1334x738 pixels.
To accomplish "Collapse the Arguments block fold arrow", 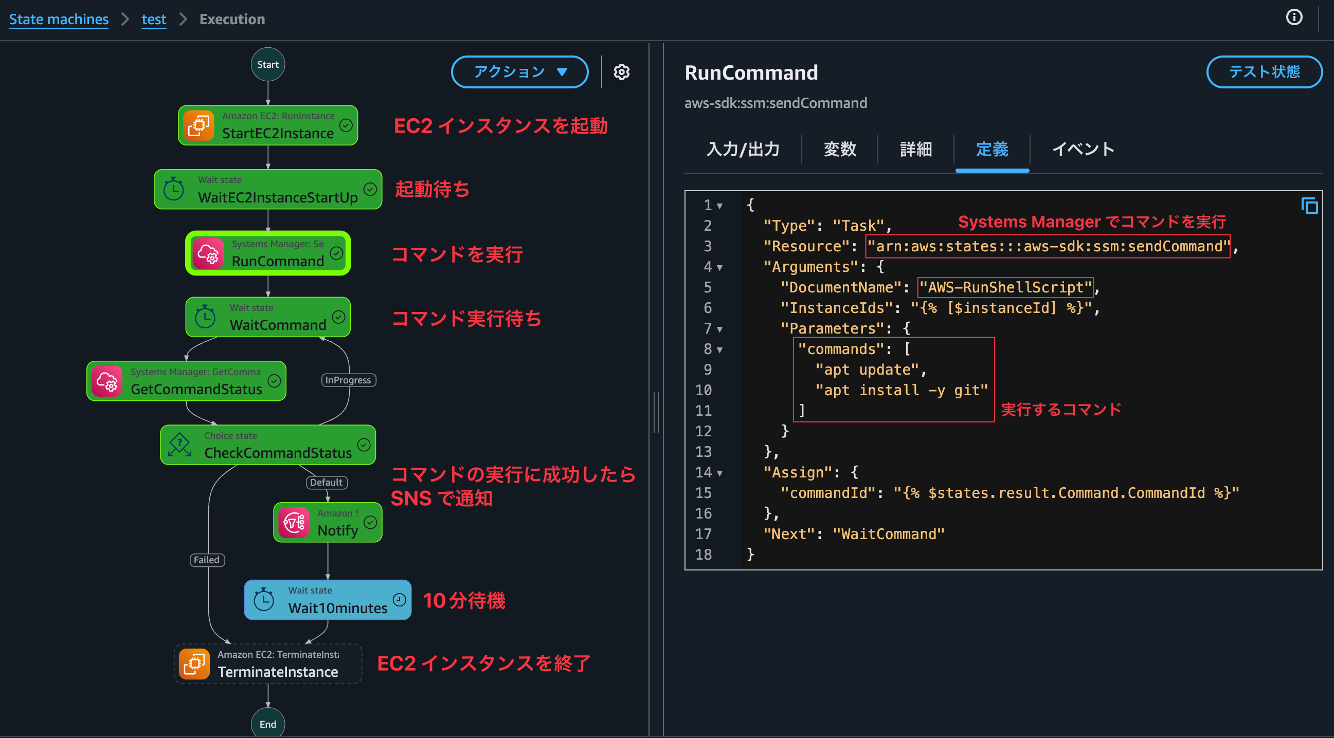I will click(x=719, y=268).
